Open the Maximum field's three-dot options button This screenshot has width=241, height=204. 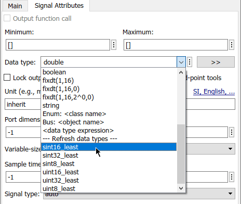(x=232, y=45)
